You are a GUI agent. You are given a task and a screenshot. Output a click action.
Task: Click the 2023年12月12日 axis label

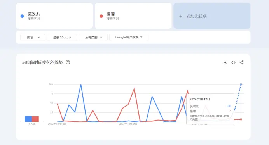(57, 124)
